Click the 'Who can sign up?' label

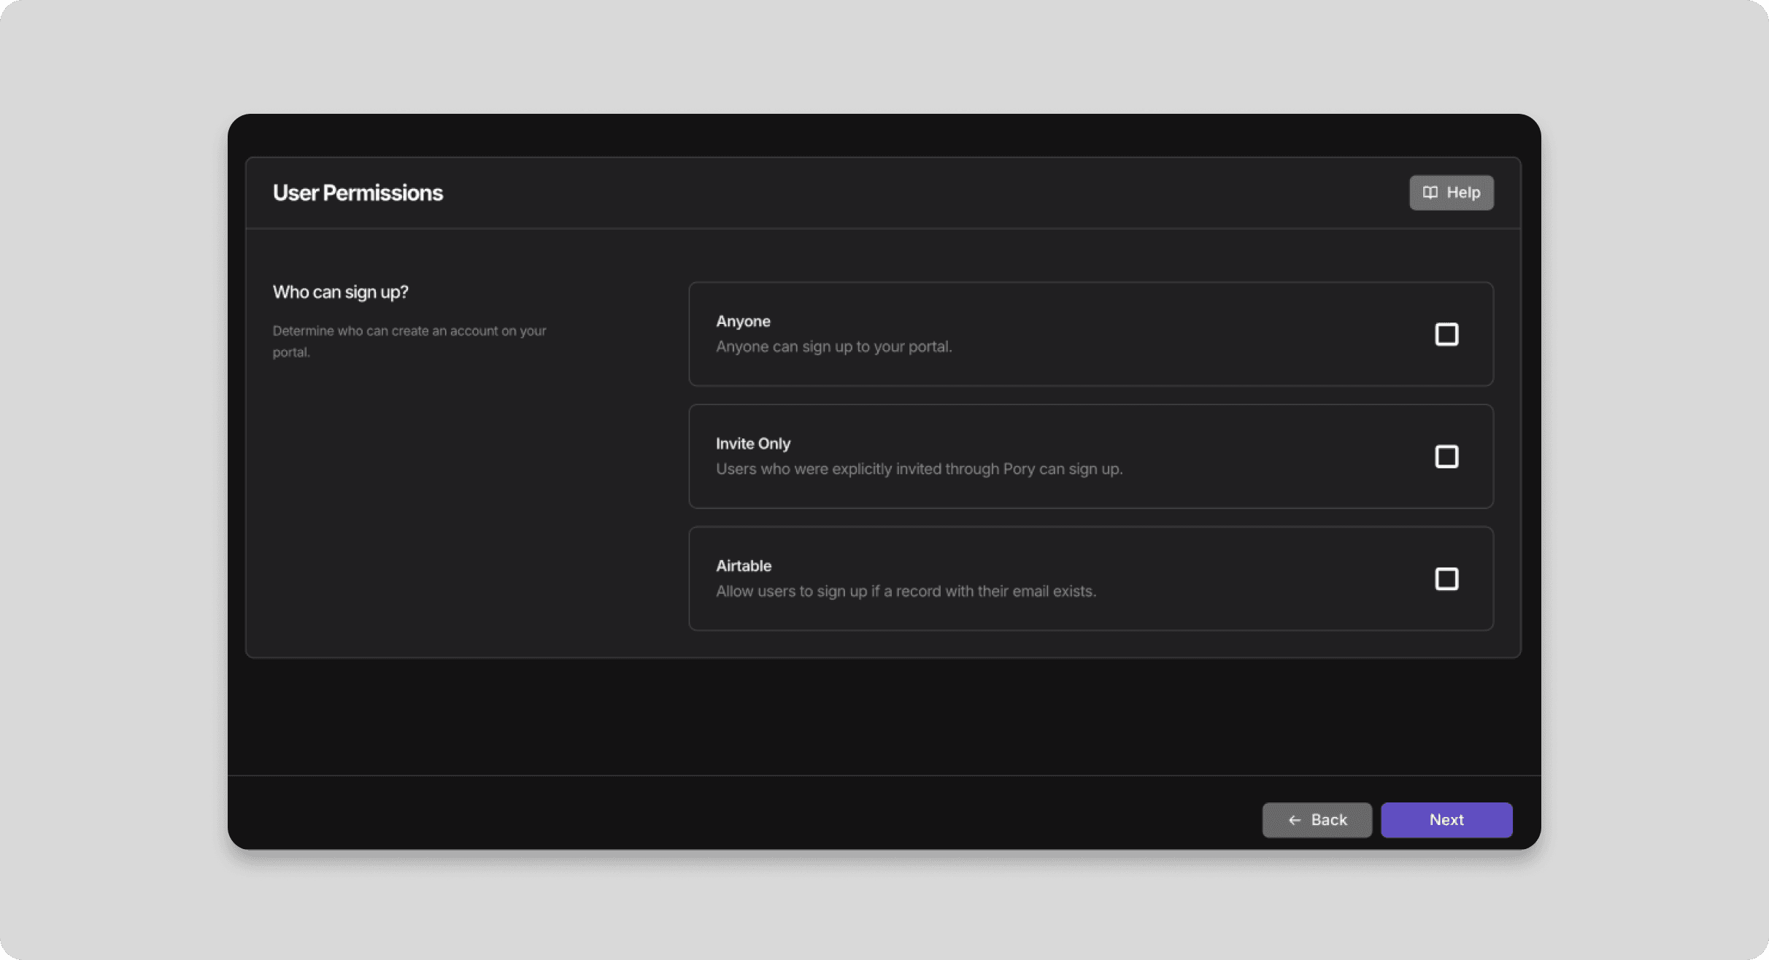[340, 292]
